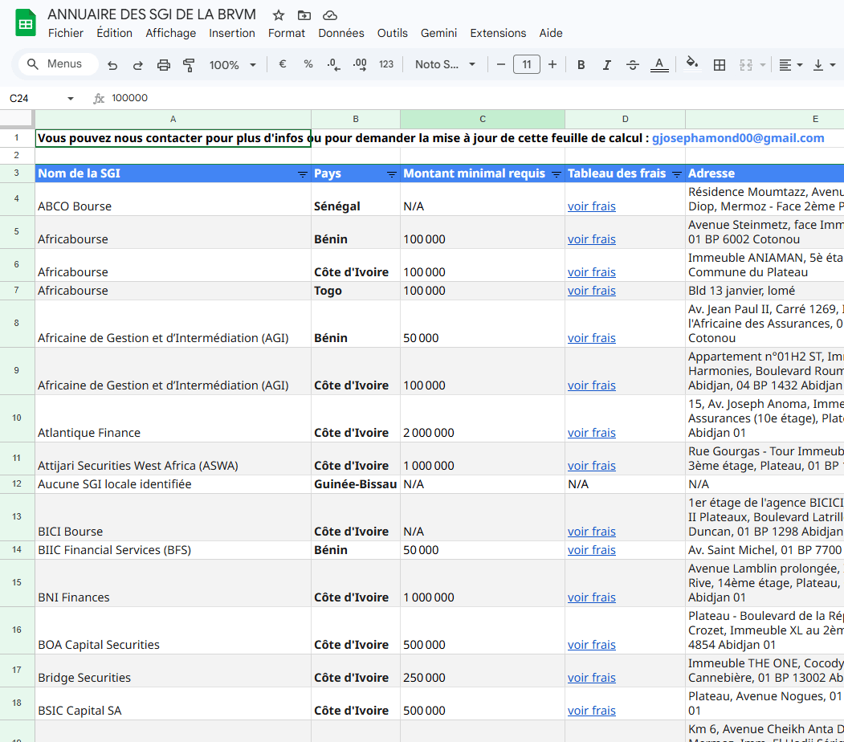Open the zoom level dropdown
This screenshot has height=742, width=844.
coord(233,65)
